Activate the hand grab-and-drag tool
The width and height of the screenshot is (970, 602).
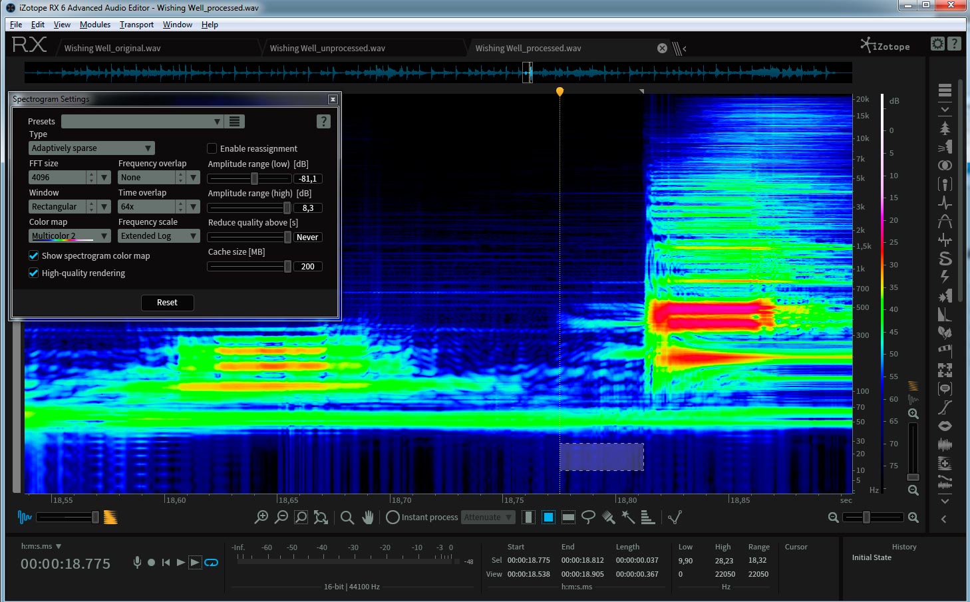368,517
